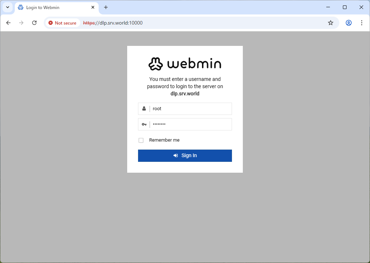The width and height of the screenshot is (370, 263).
Task: Click the forward navigation arrow
Action: pos(21,23)
